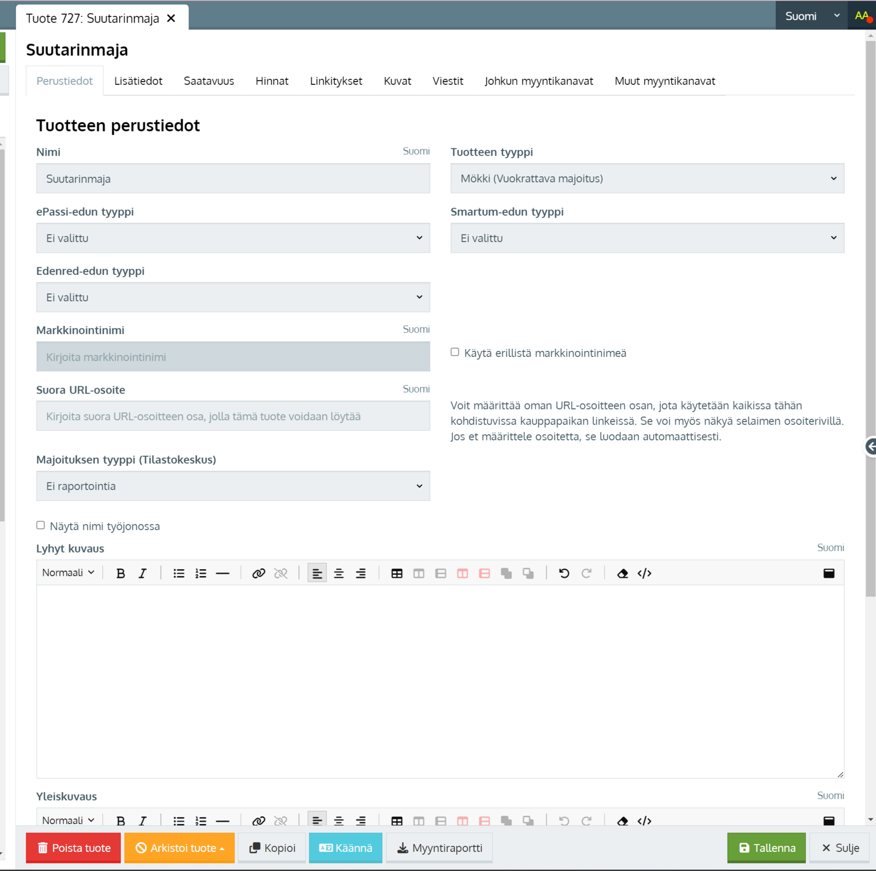The width and height of the screenshot is (876, 871).
Task: Click the Poista tuote button
Action: (x=73, y=848)
